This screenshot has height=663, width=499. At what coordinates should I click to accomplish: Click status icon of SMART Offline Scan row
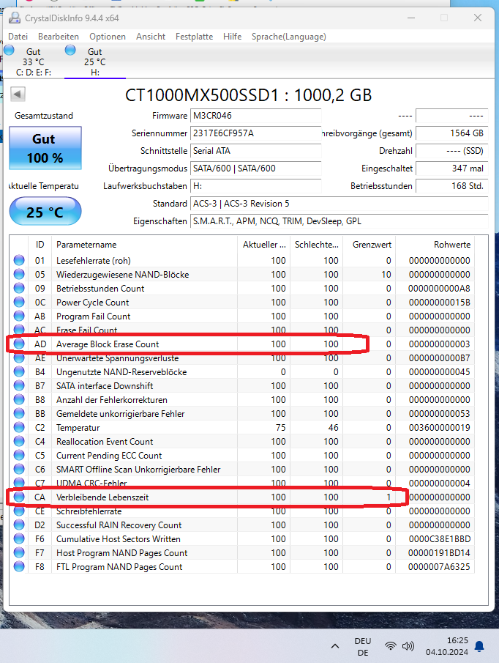pos(19,469)
